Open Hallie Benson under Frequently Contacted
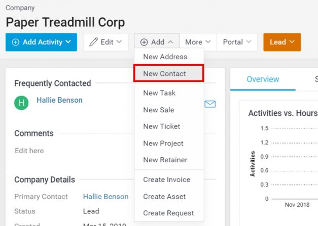318x226 pixels. [59, 100]
